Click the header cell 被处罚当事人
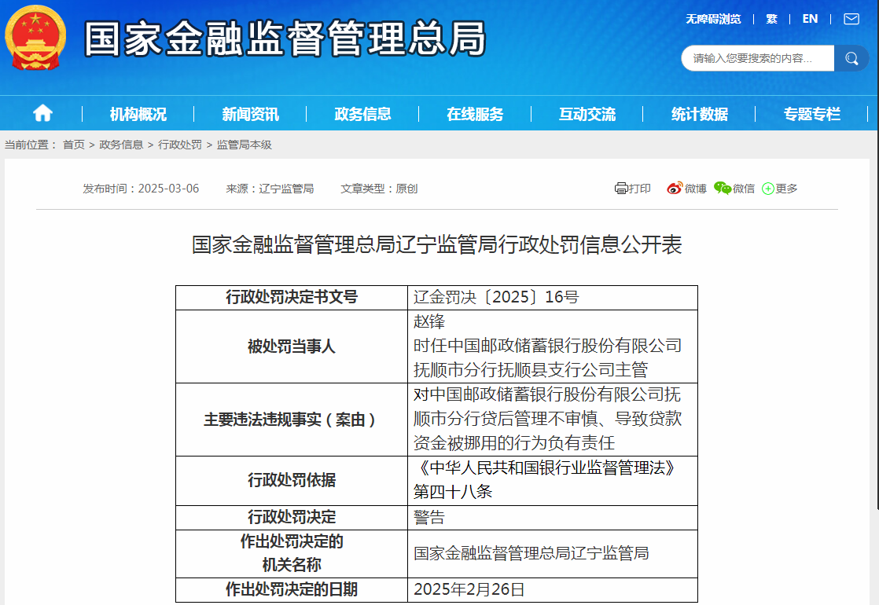The height and width of the screenshot is (605, 879). [292, 346]
